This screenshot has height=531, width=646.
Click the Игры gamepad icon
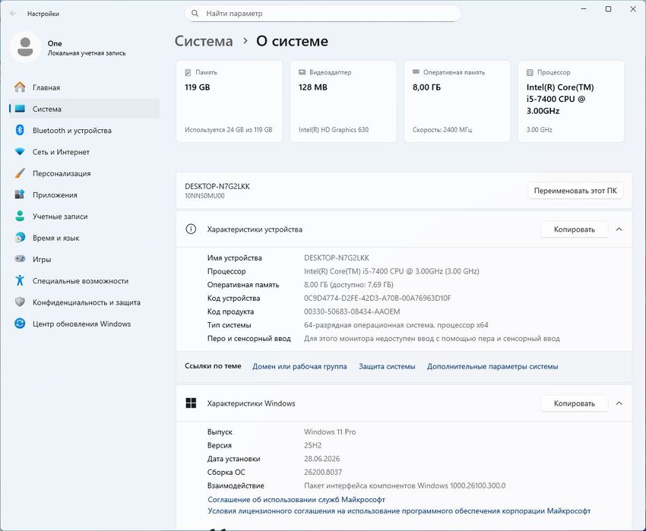(20, 259)
